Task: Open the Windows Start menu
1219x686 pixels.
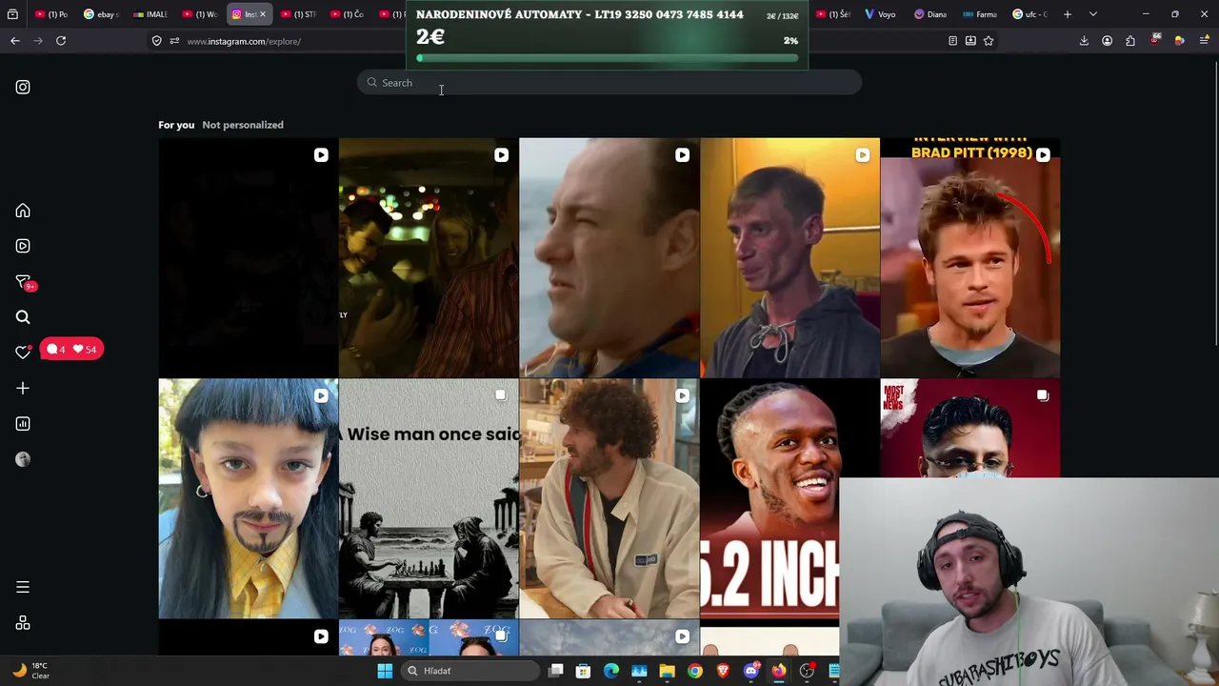Action: [x=385, y=671]
